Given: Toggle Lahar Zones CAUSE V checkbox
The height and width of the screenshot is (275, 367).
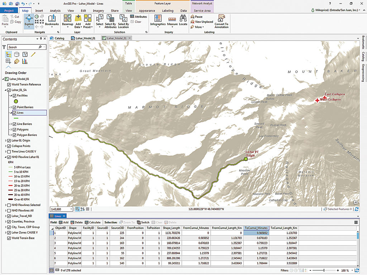Looking at the screenshot, I should [x=9, y=233].
